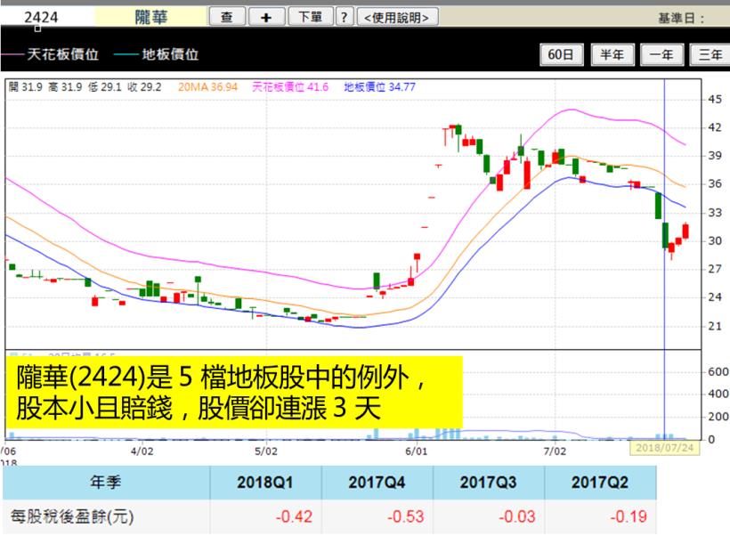Screen dimensions: 730x536
Task: Click the 5/02 date axis label
Action: tap(266, 451)
